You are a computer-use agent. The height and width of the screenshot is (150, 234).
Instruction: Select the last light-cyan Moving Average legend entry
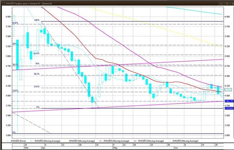coord(183,141)
